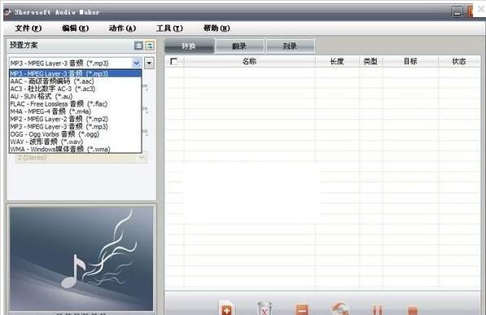Collapse the audio format combo box arrow
The height and width of the screenshot is (315, 486).
pos(137,63)
